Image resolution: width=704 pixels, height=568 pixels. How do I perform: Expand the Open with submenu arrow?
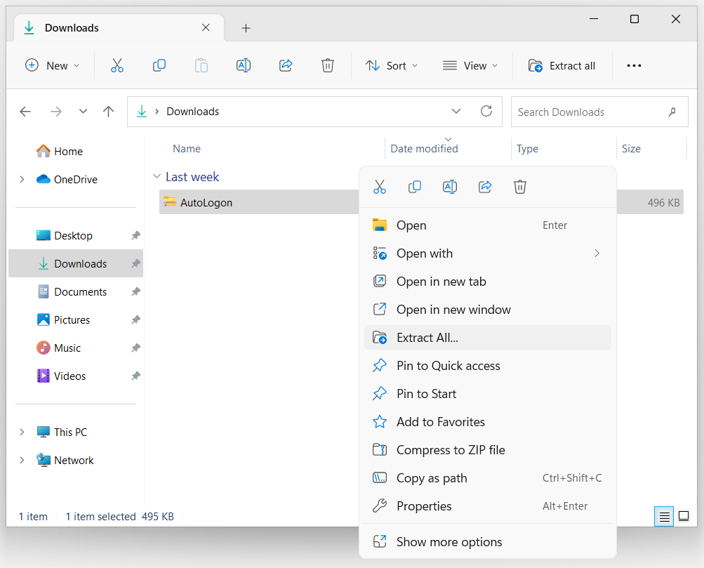(597, 253)
